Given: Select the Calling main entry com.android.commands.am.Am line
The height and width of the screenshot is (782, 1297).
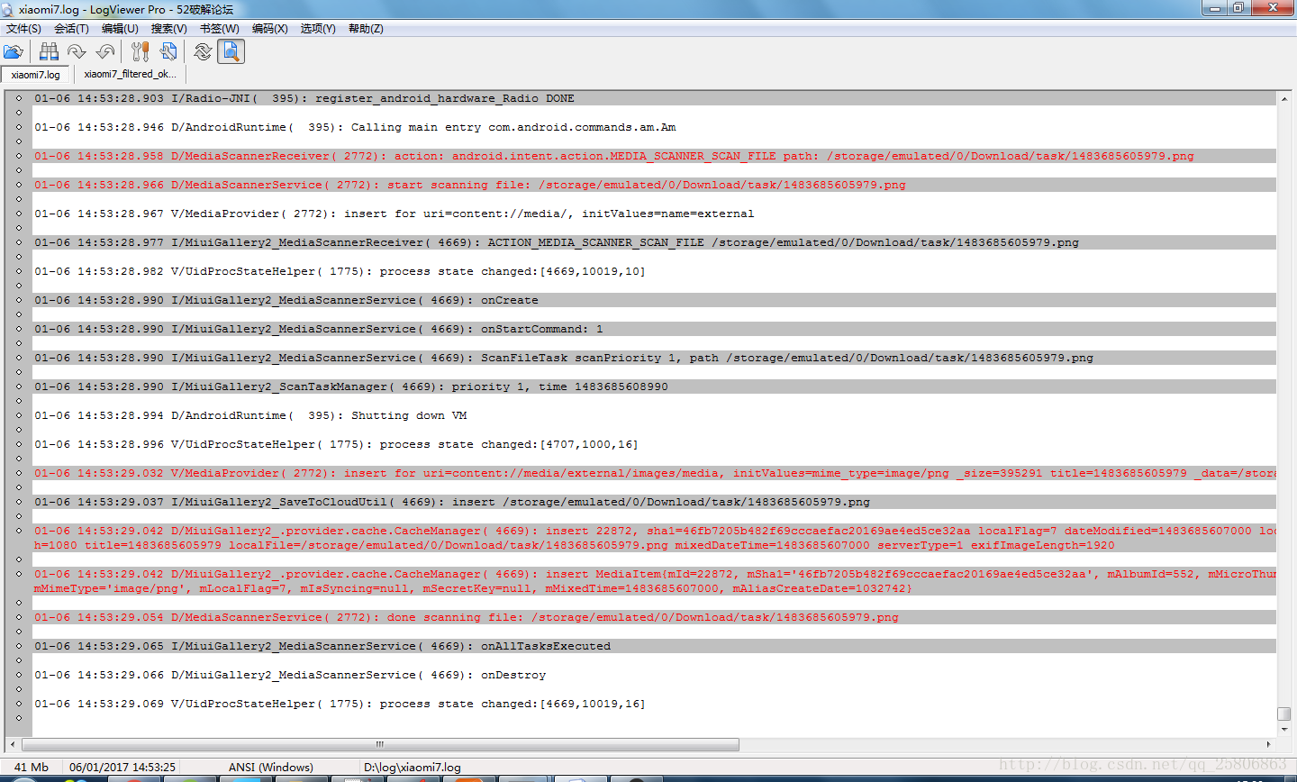Looking at the screenshot, I should (x=655, y=127).
